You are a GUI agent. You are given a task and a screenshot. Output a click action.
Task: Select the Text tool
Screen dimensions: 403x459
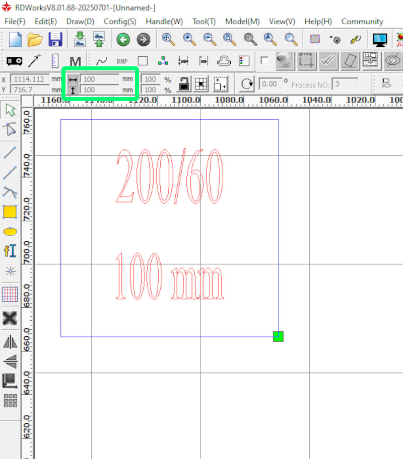click(x=11, y=251)
